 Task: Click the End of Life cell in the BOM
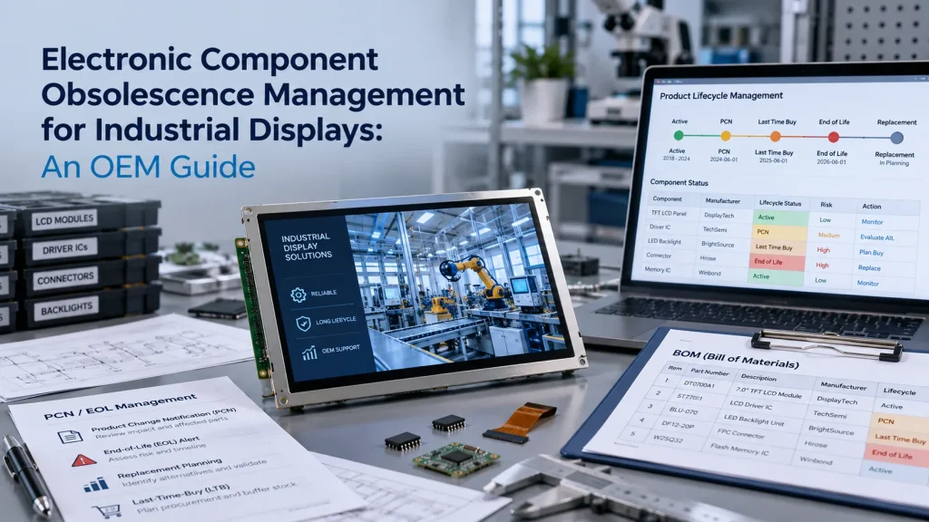pyautogui.click(x=895, y=455)
